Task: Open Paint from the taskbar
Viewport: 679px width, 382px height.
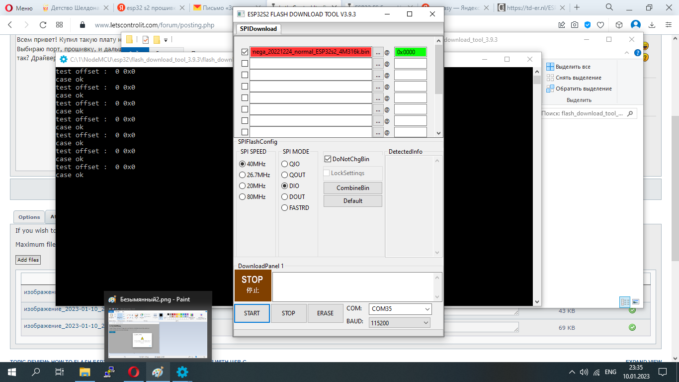Action: 158,372
